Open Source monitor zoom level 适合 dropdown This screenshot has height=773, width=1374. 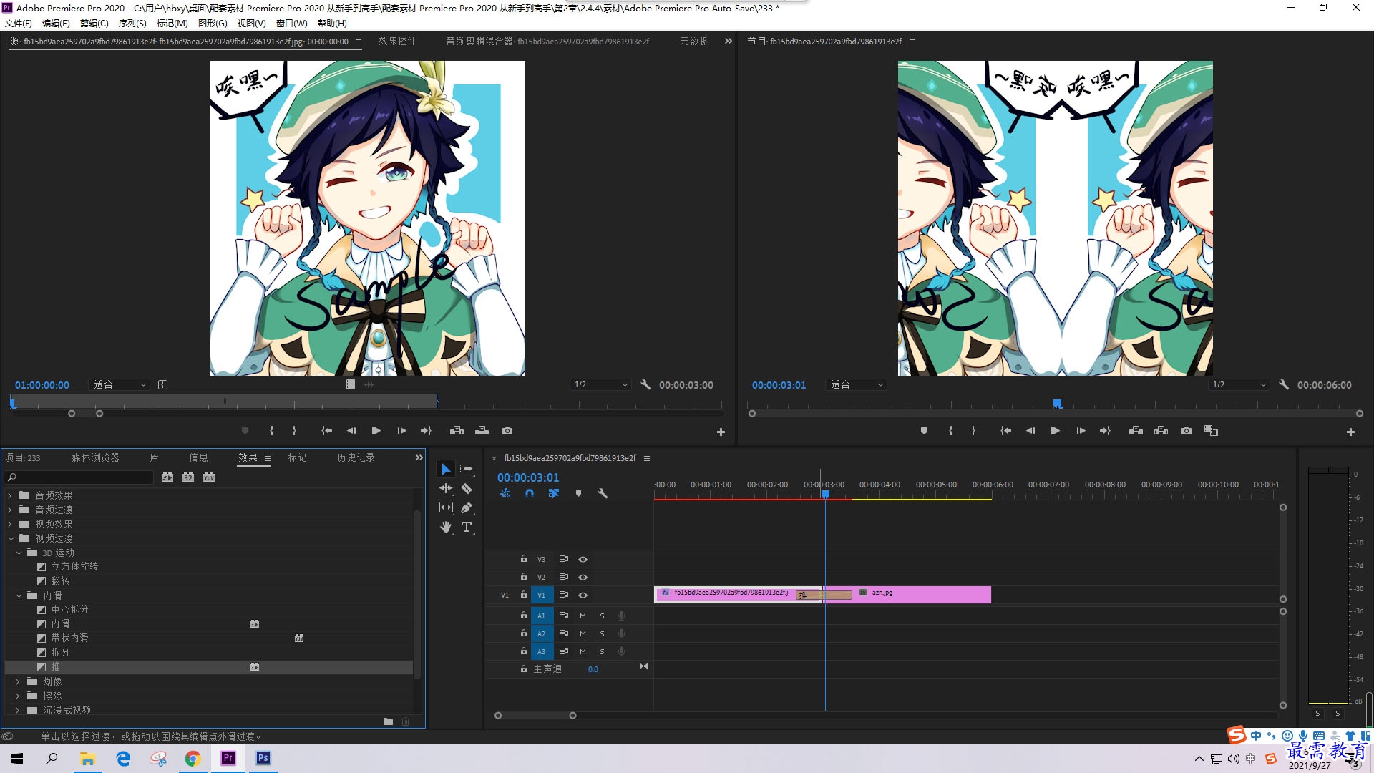coord(119,385)
